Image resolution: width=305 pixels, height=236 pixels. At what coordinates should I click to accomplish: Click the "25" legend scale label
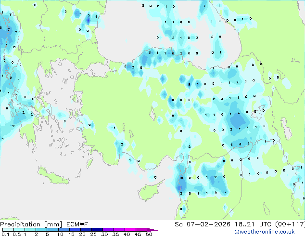[x=93, y=234]
